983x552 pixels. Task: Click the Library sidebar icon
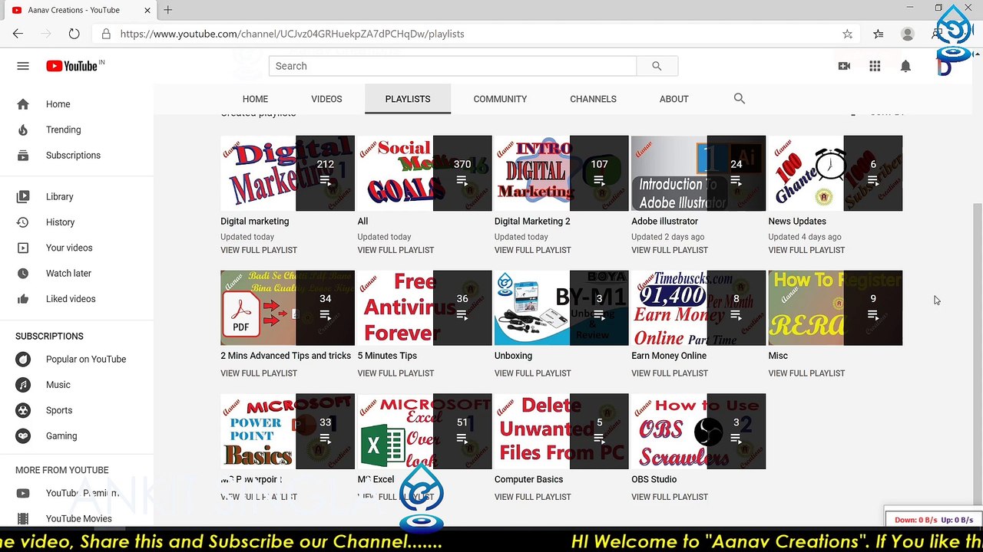(23, 197)
